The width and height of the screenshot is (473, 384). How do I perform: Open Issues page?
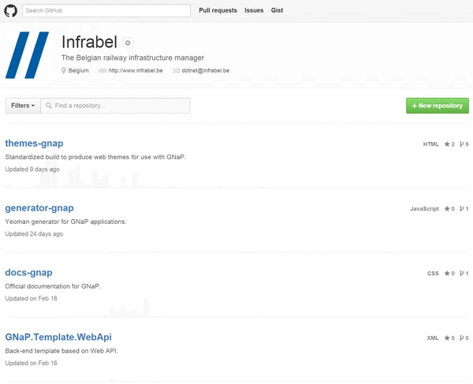pos(254,10)
